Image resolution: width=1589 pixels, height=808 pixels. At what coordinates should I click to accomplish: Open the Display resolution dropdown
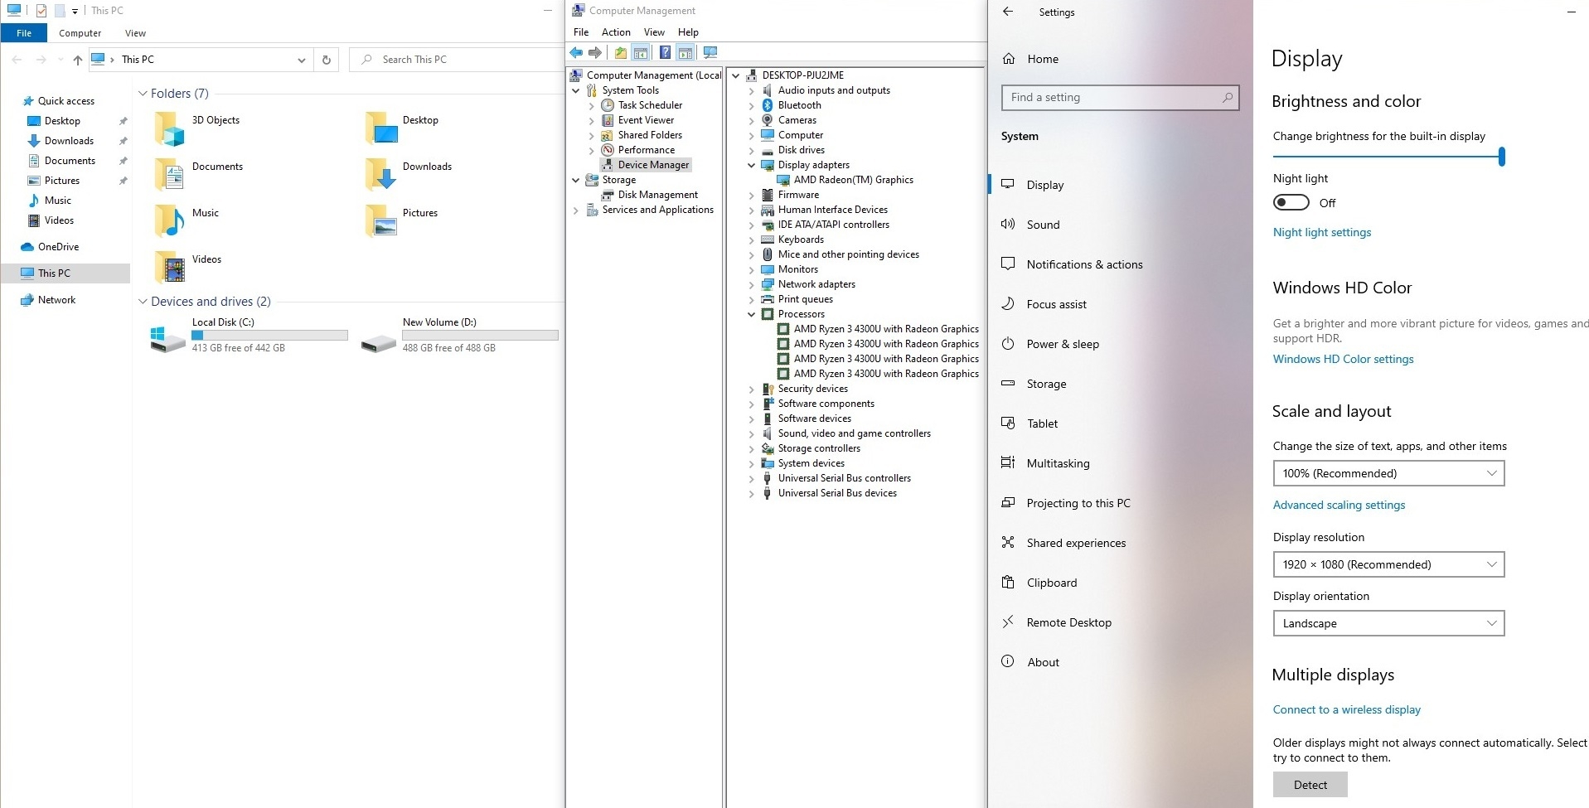point(1388,564)
